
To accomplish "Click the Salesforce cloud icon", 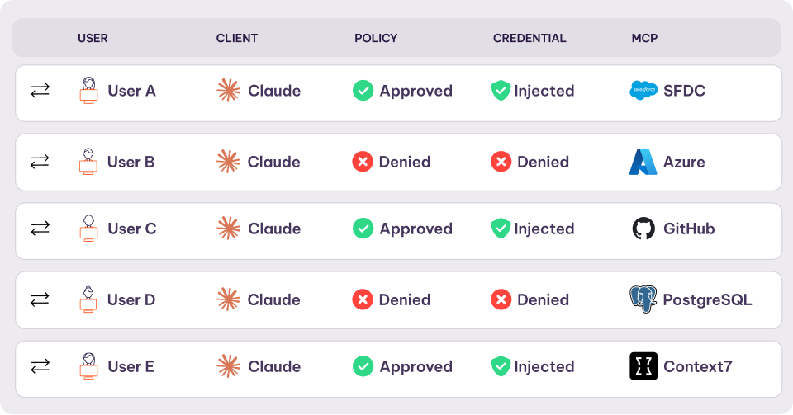I will [x=643, y=91].
